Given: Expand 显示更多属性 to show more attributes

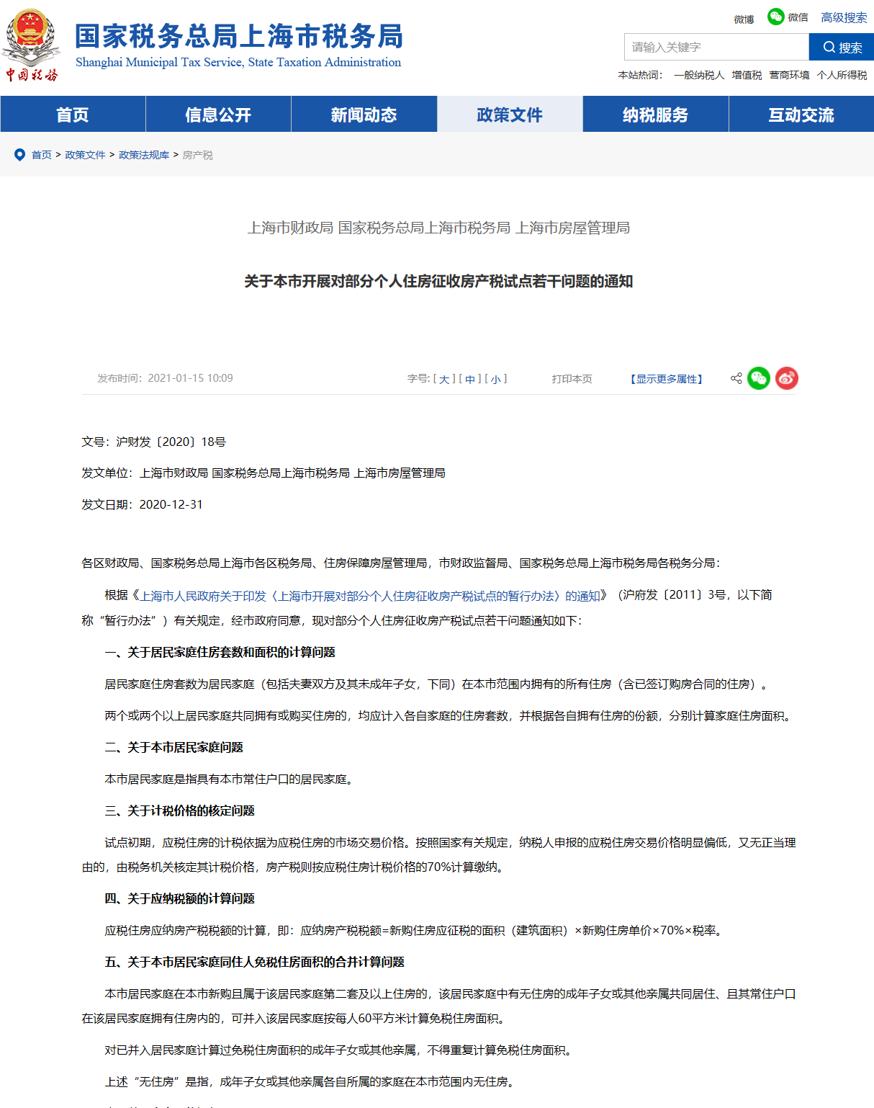Looking at the screenshot, I should coord(666,378).
